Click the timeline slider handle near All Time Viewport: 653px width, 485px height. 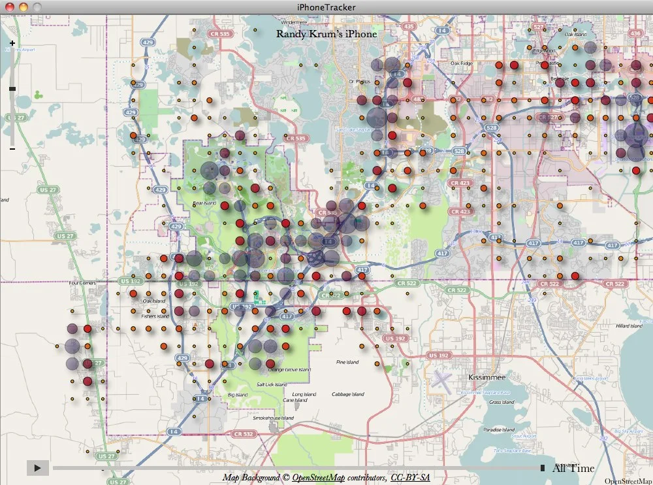point(543,468)
